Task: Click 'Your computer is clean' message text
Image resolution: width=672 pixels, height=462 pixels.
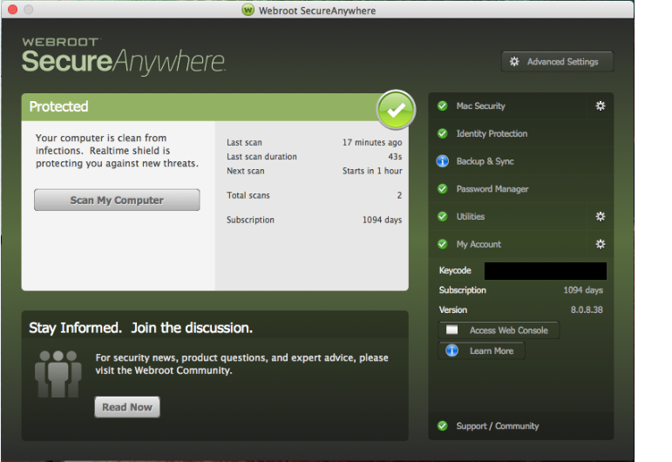Action: point(117,151)
